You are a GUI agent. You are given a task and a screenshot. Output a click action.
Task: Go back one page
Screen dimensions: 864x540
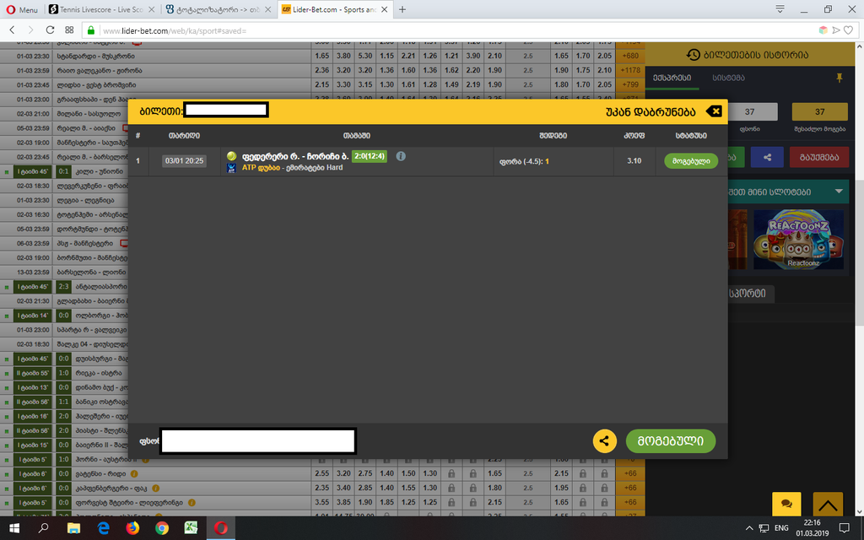pos(12,30)
